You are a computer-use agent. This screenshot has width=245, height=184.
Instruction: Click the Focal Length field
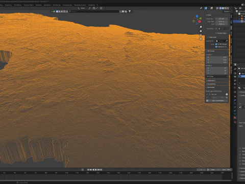tap(222, 19)
